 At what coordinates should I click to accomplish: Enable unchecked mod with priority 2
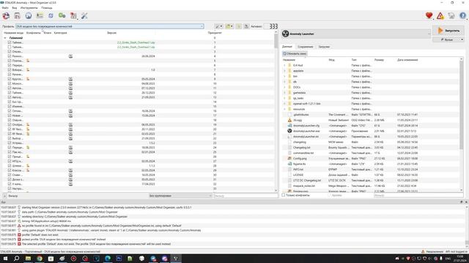[x=10, y=47]
